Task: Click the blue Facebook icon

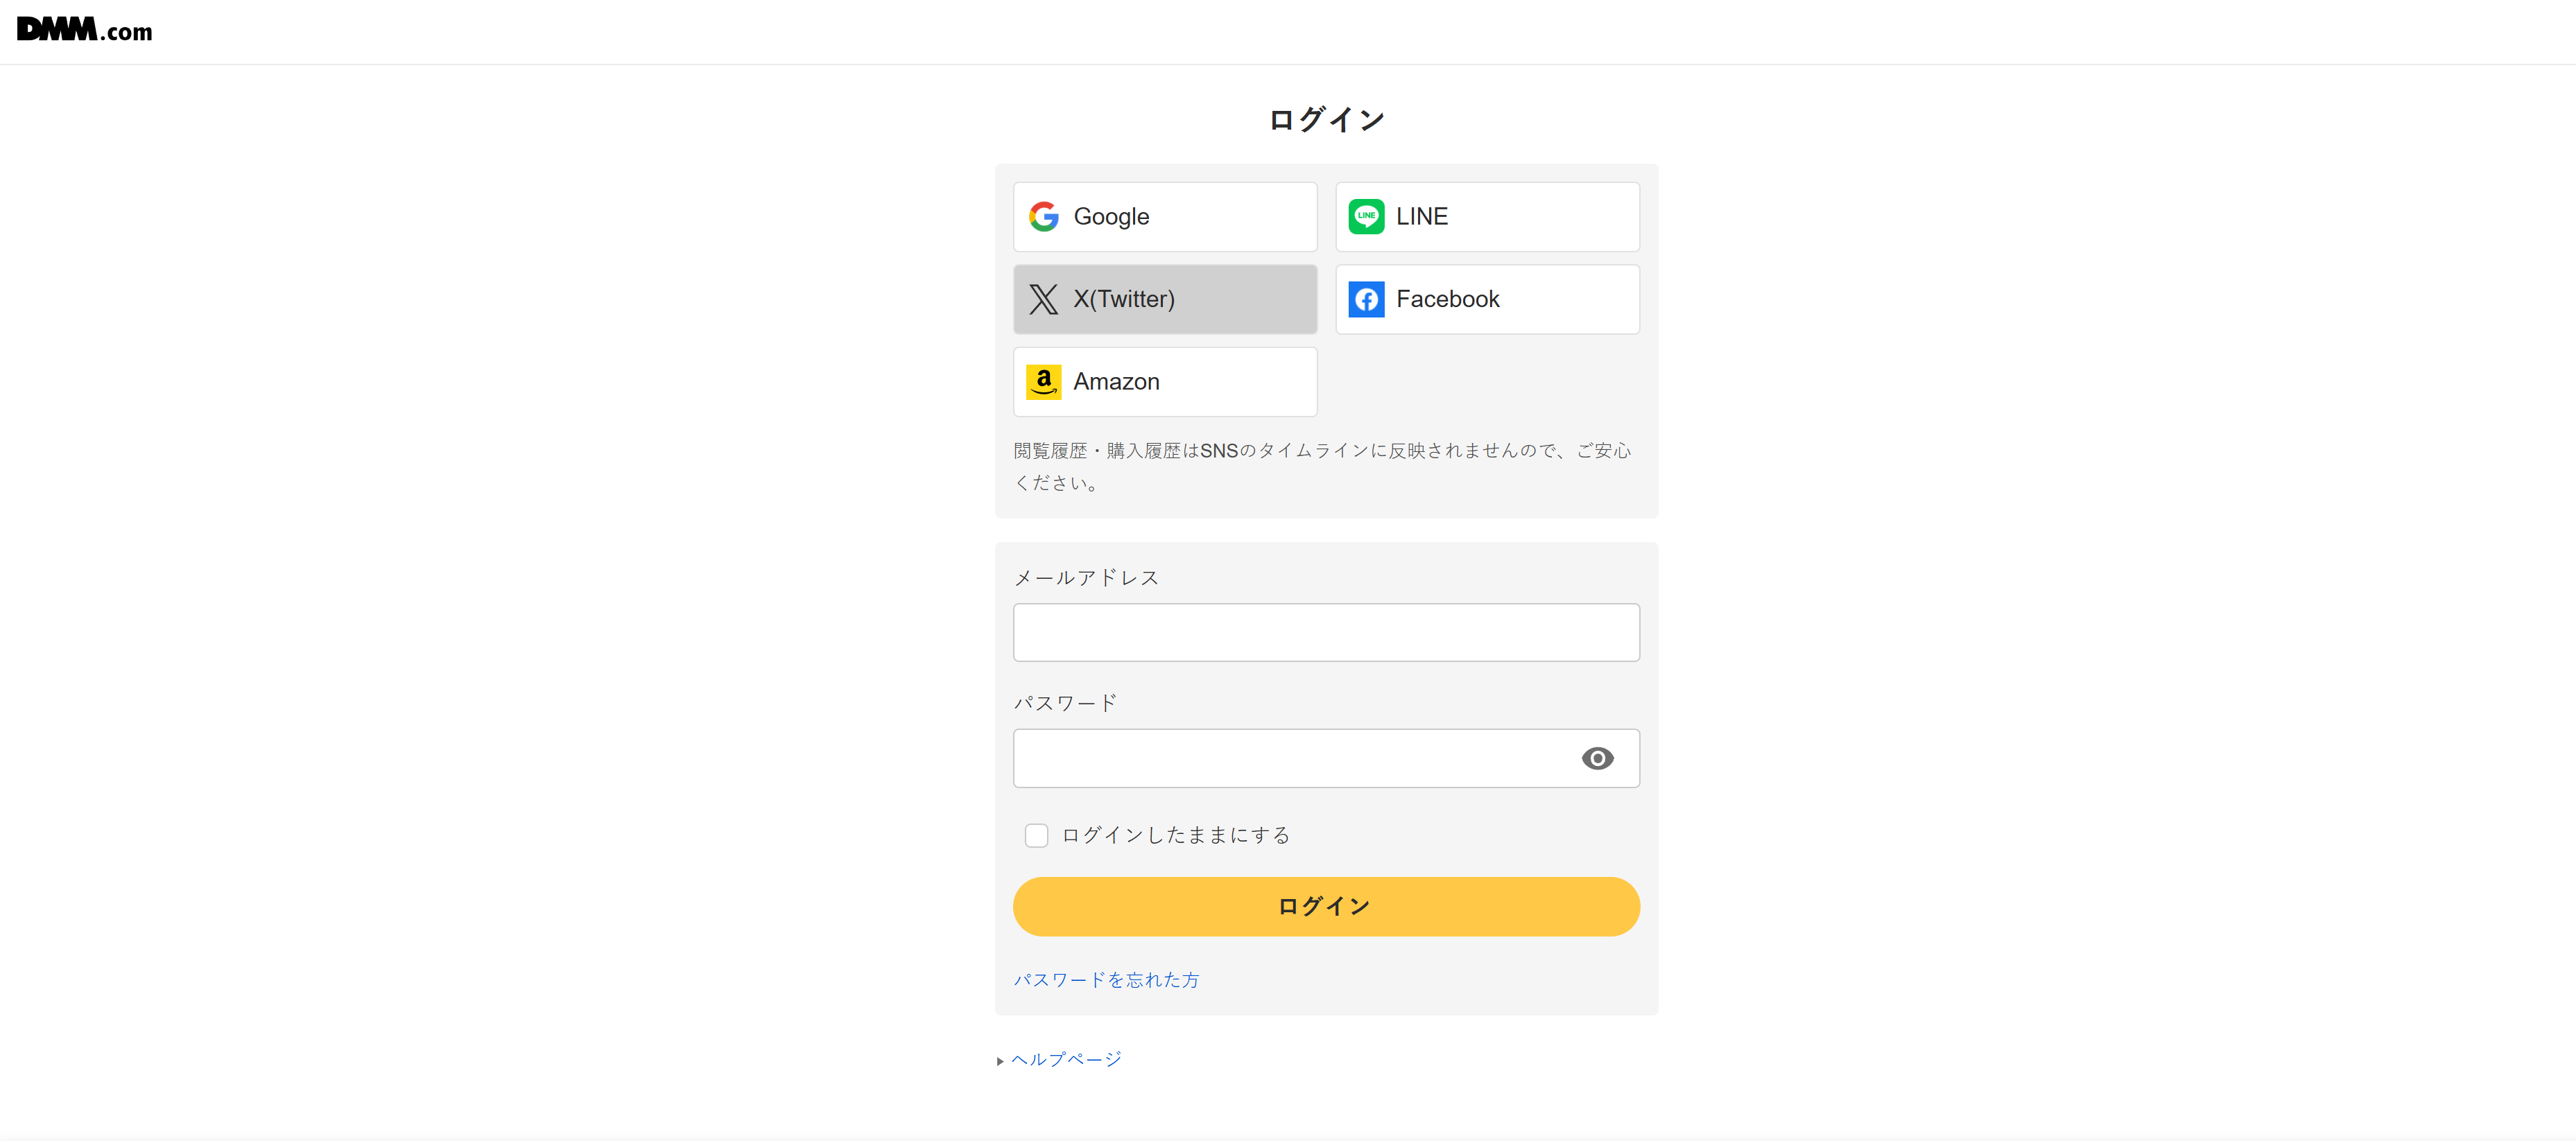Action: (x=1366, y=299)
